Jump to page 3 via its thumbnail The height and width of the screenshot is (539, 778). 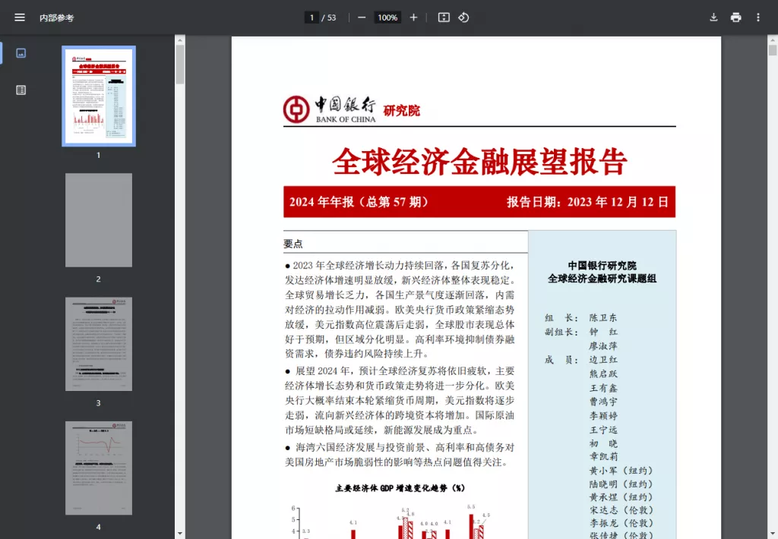(x=98, y=344)
